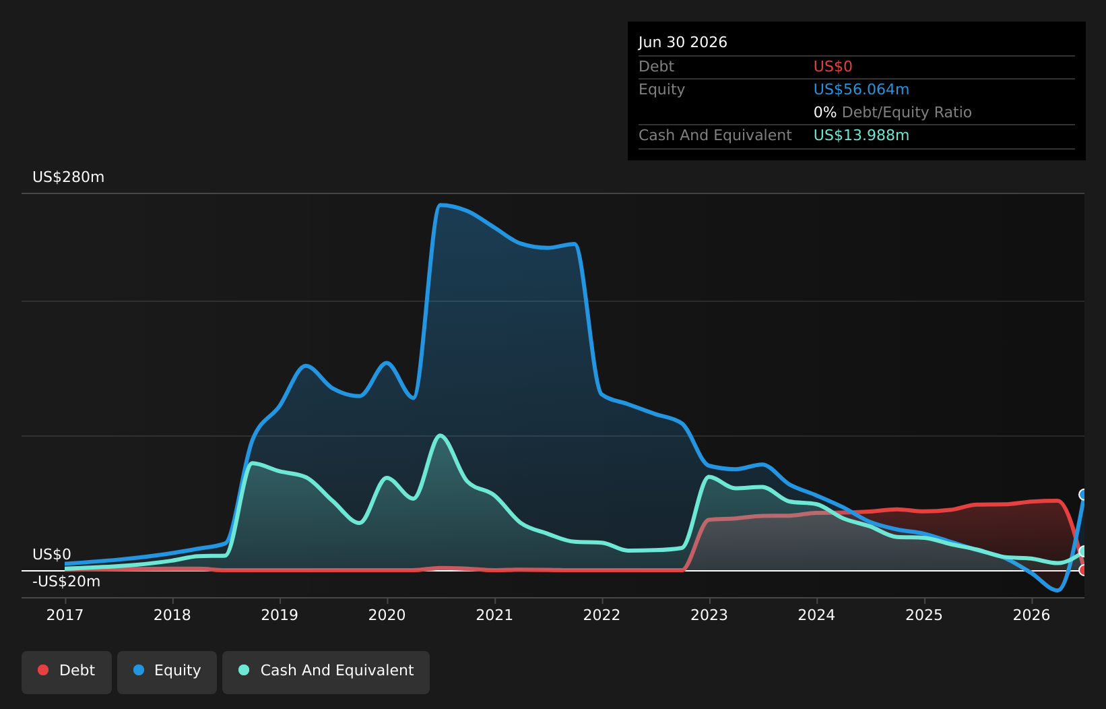Image resolution: width=1106 pixels, height=709 pixels.
Task: Click the Cash value US$13.988m in tooltip
Action: coord(861,135)
